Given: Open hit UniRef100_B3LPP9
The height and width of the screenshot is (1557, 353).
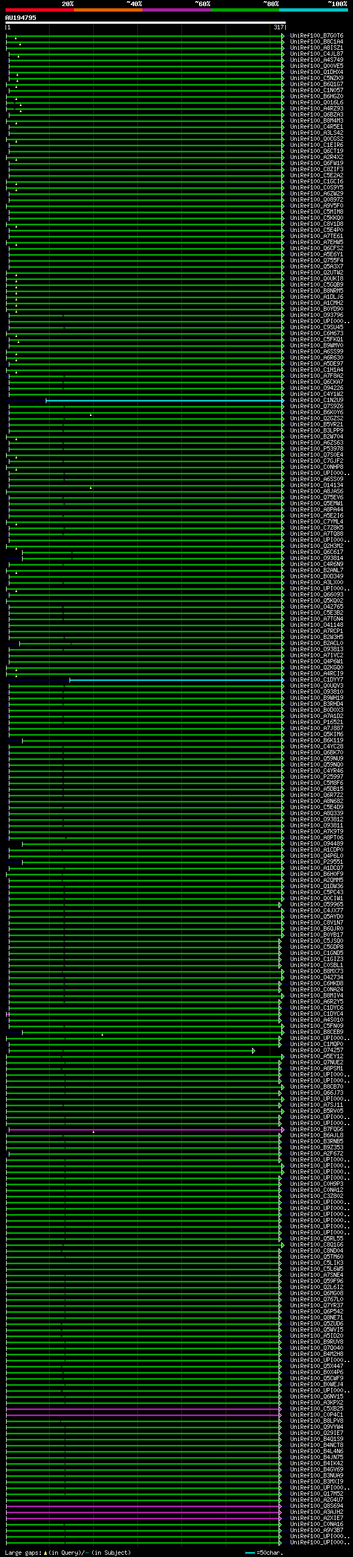Looking at the screenshot, I should (x=317, y=430).
